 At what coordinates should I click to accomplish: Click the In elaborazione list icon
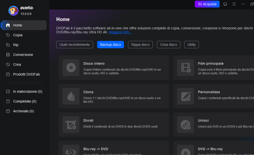tap(8, 91)
